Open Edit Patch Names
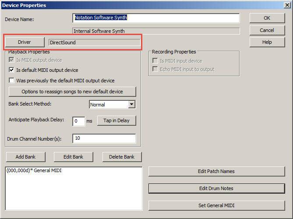This screenshot has width=293, height=219. pyautogui.click(x=216, y=171)
